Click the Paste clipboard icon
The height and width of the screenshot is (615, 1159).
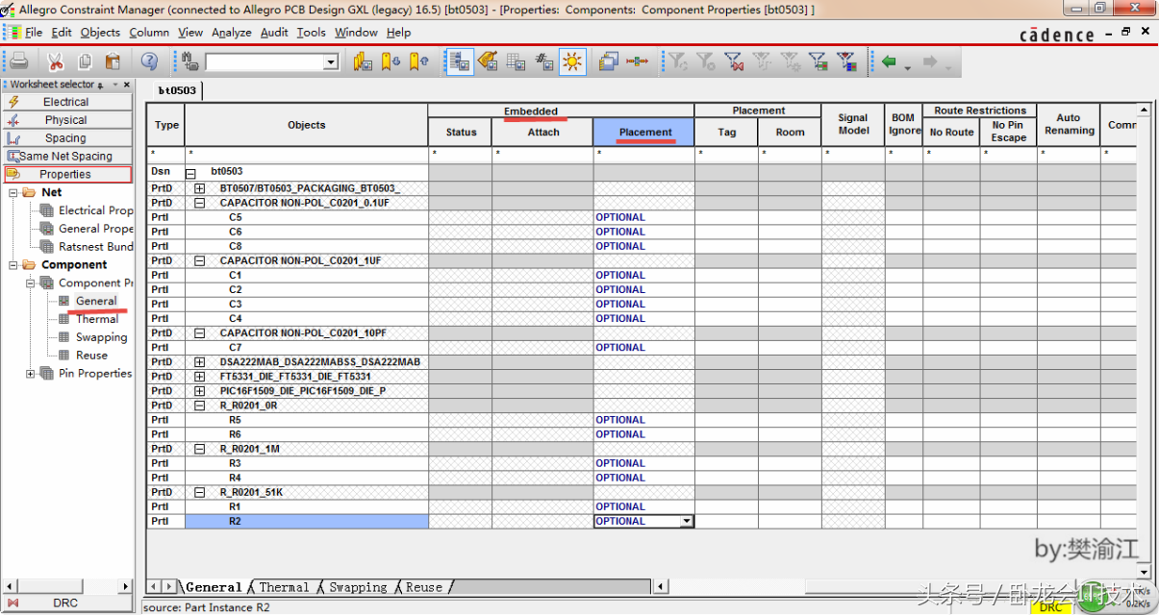113,61
